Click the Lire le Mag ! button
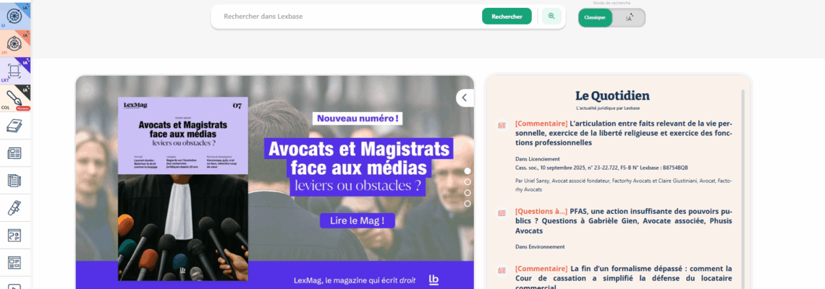Screen dimensions: 825x289 357,220
